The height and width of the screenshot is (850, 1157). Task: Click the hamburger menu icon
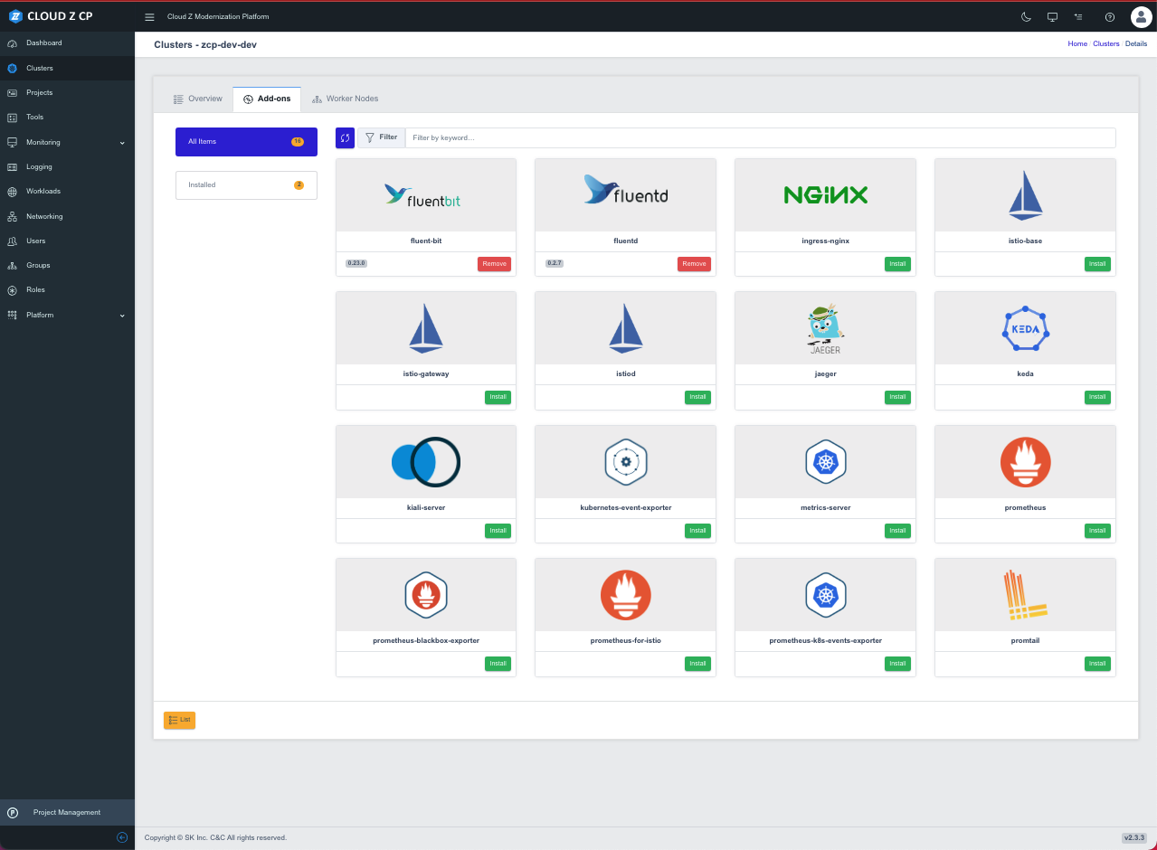[x=150, y=17]
